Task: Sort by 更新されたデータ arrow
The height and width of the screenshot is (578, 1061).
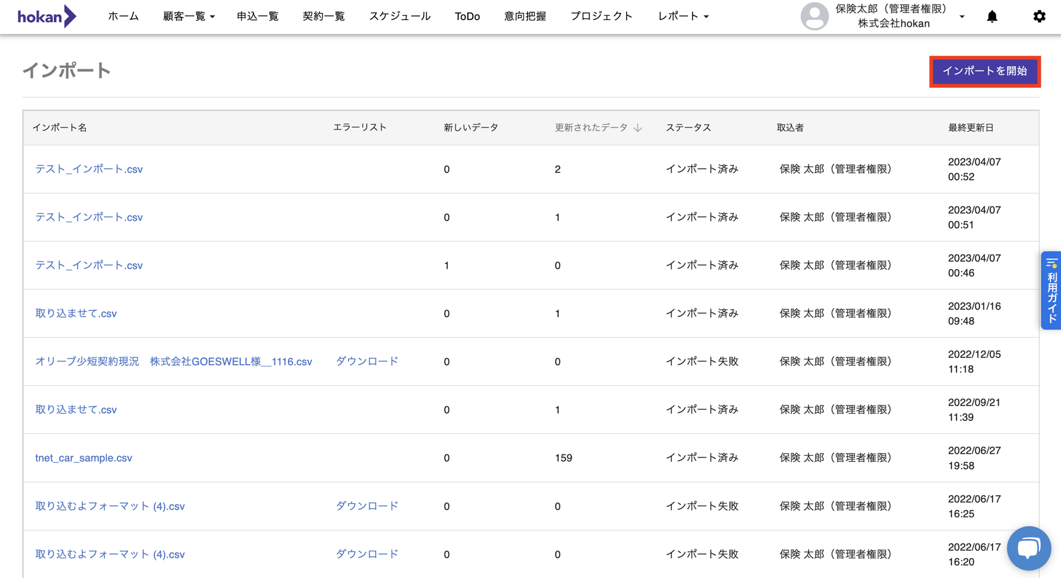Action: (638, 128)
